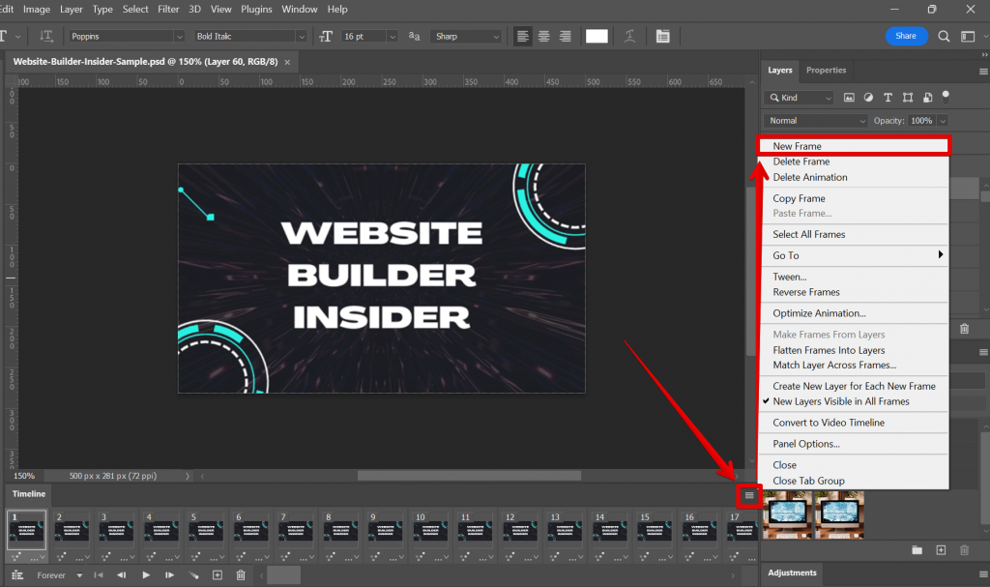
Task: Toggle the layer filtering on/off switch
Action: (946, 98)
